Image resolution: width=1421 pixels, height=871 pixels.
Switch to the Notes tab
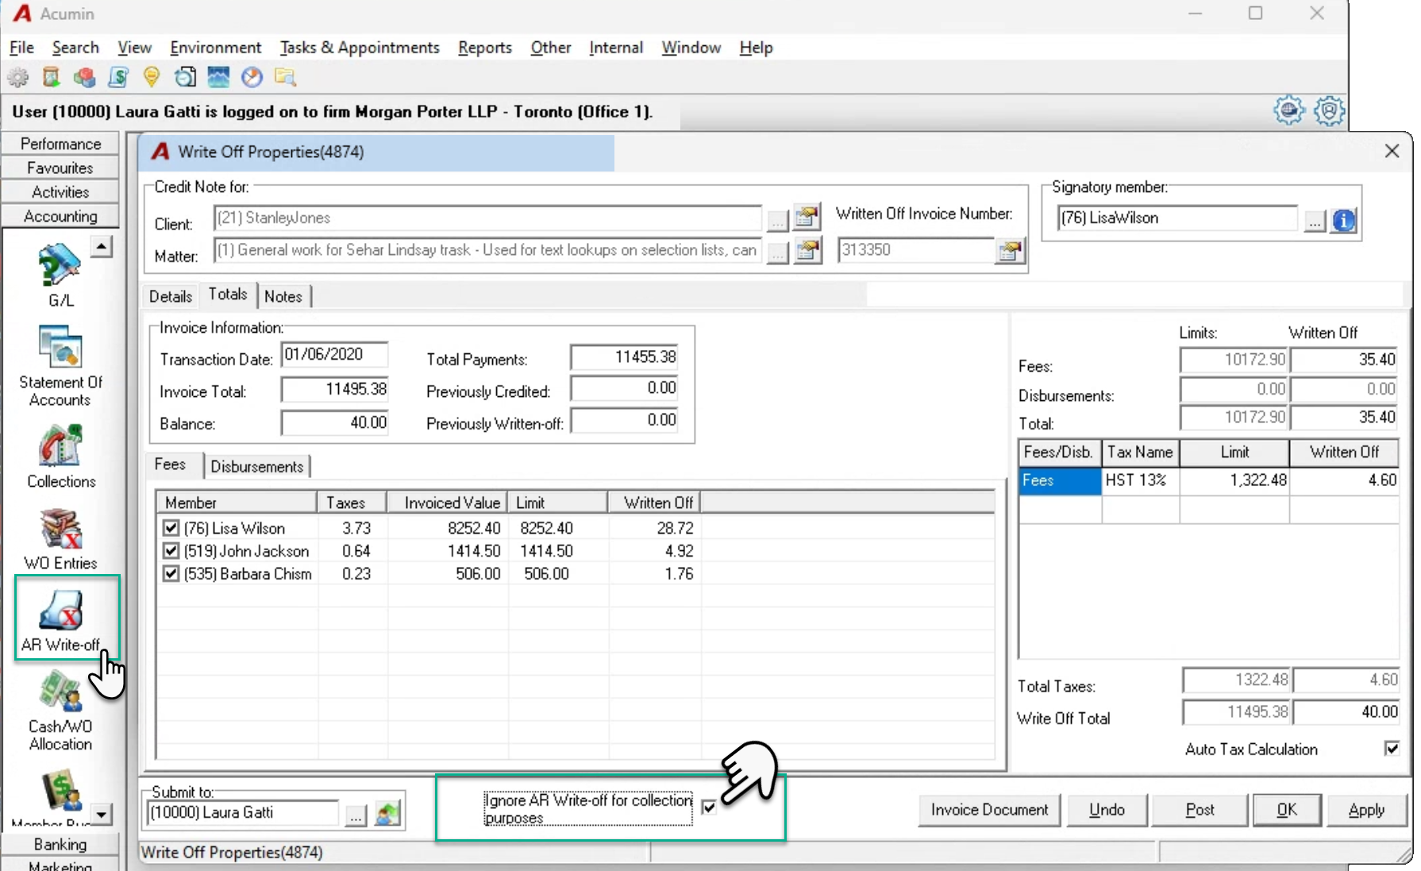(283, 296)
